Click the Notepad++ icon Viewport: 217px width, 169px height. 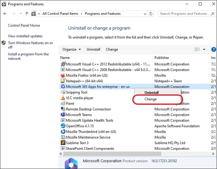[x=63, y=81]
